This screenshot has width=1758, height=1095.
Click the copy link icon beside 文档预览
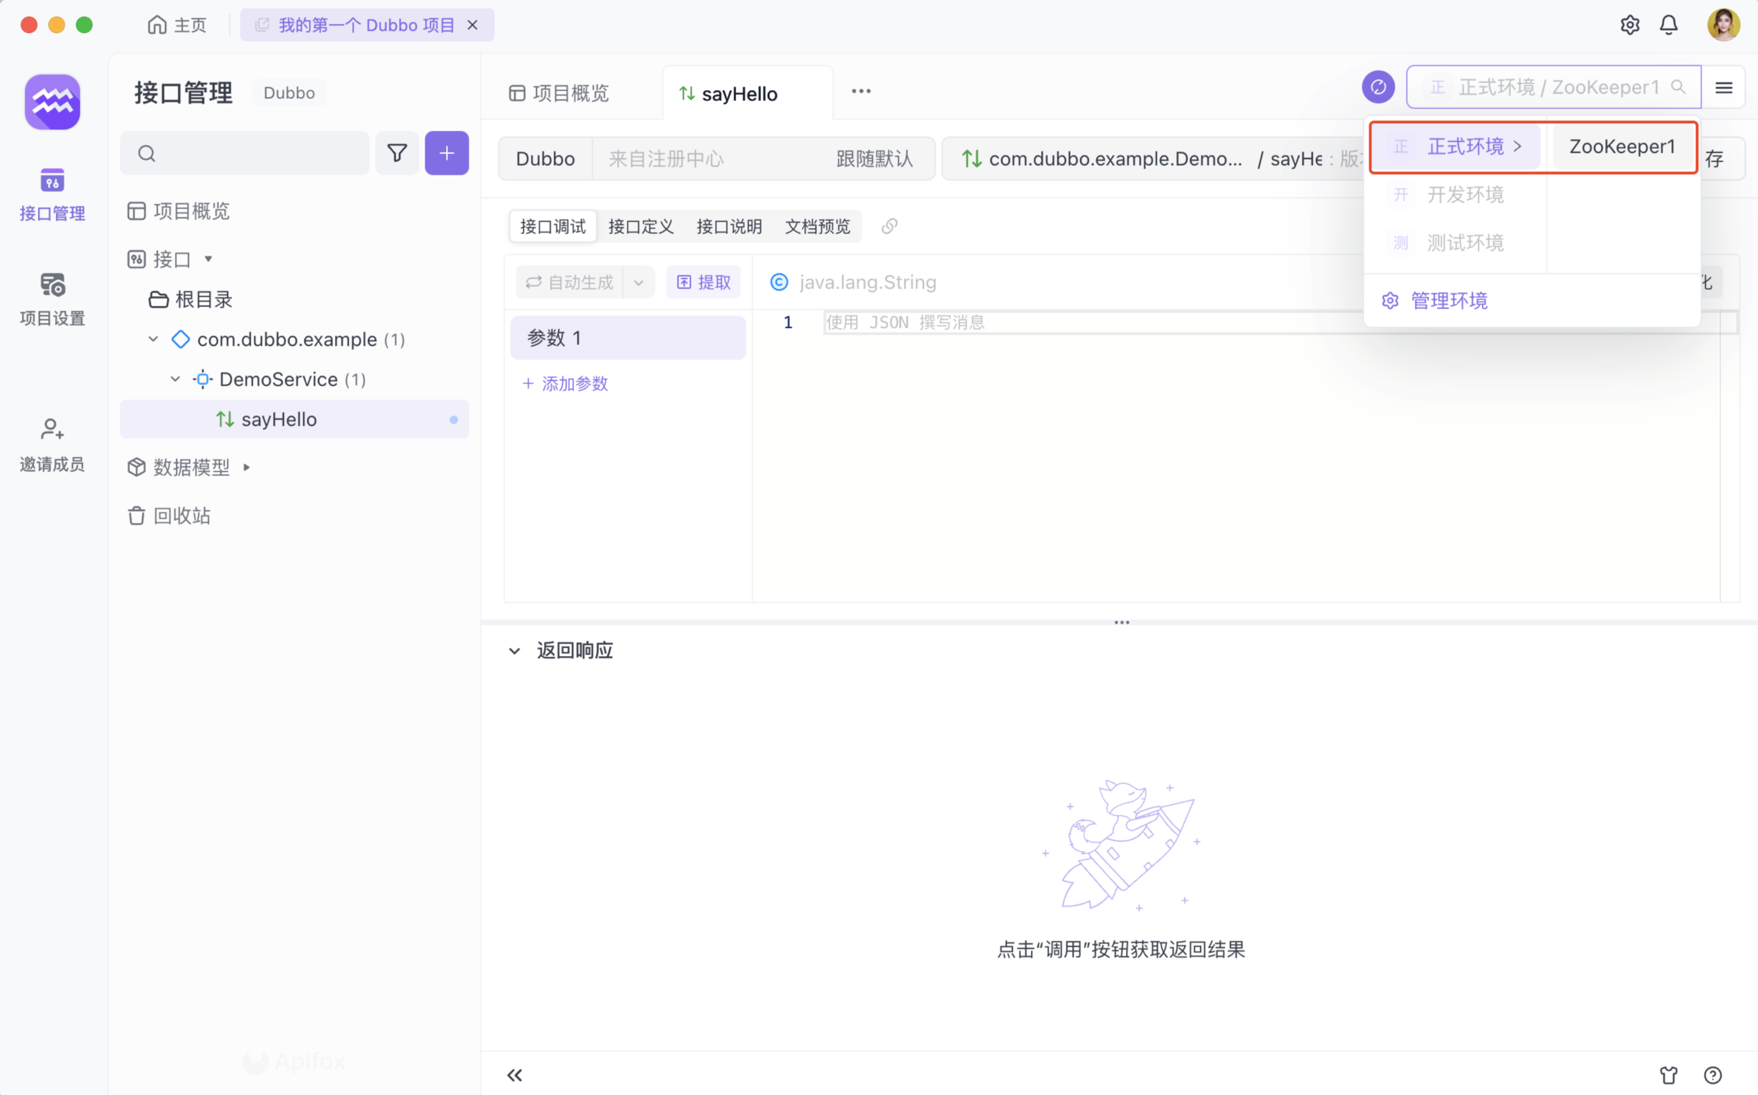click(889, 227)
